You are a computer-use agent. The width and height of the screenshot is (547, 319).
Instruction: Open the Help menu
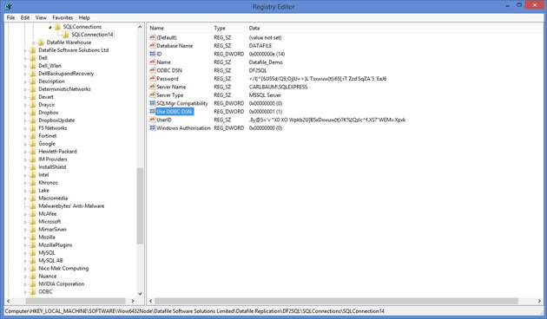[84, 17]
